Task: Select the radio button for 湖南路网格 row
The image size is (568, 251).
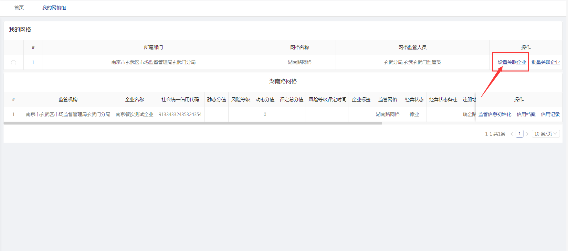Action: tap(14, 63)
